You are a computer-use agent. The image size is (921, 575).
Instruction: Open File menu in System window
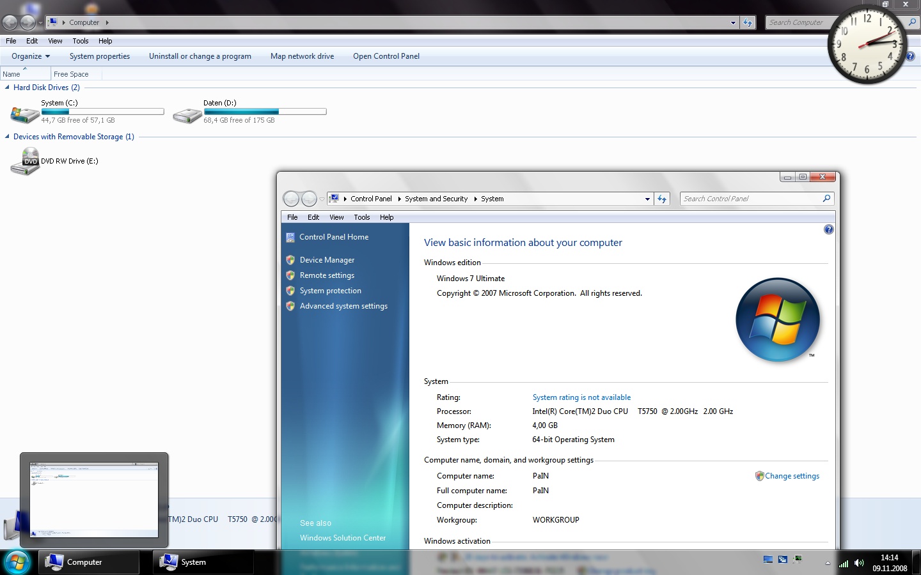click(292, 217)
